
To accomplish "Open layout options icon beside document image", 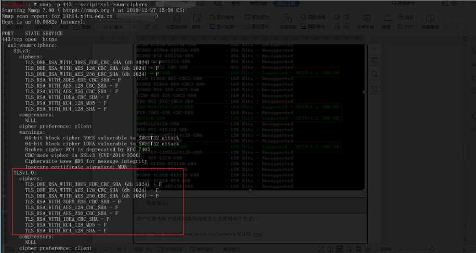I will point(375,60).
